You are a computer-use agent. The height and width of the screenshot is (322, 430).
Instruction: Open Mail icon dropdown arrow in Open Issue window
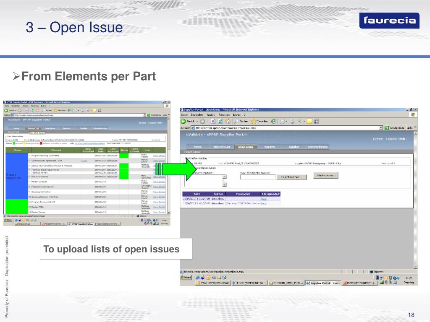286,121
